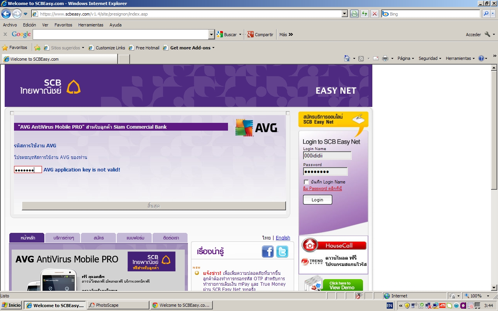Open the blue Help question mark icon
The width and height of the screenshot is (498, 311).
tap(481, 58)
